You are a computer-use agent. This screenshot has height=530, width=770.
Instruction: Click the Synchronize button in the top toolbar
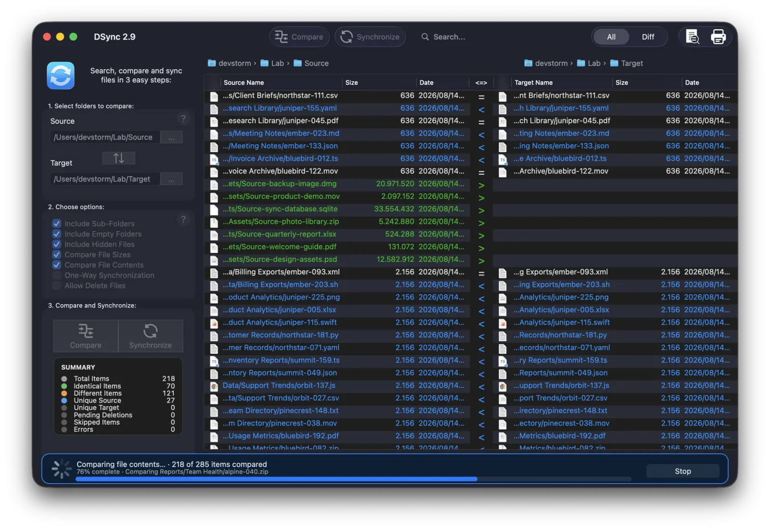click(x=370, y=37)
